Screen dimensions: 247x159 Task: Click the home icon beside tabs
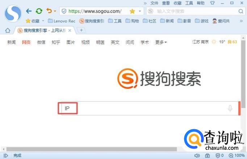pyautogui.click(x=8, y=30)
